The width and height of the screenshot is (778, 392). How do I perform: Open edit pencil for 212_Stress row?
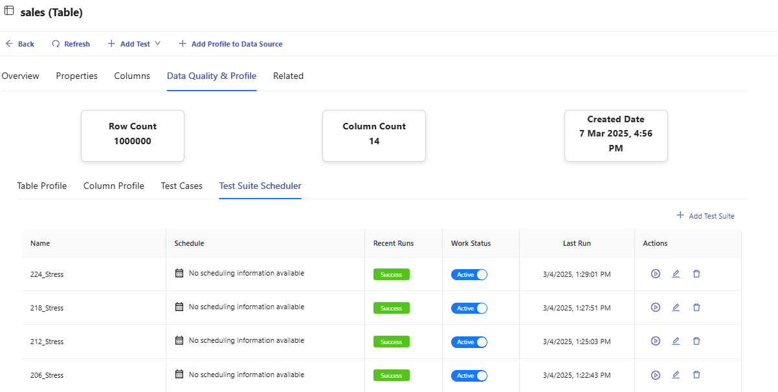676,341
